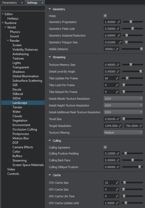Select Physics in the settings tree

(x=15, y=32)
